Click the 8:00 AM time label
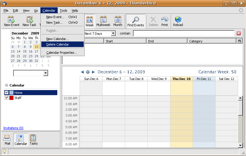246x156 pixels. click(x=71, y=144)
